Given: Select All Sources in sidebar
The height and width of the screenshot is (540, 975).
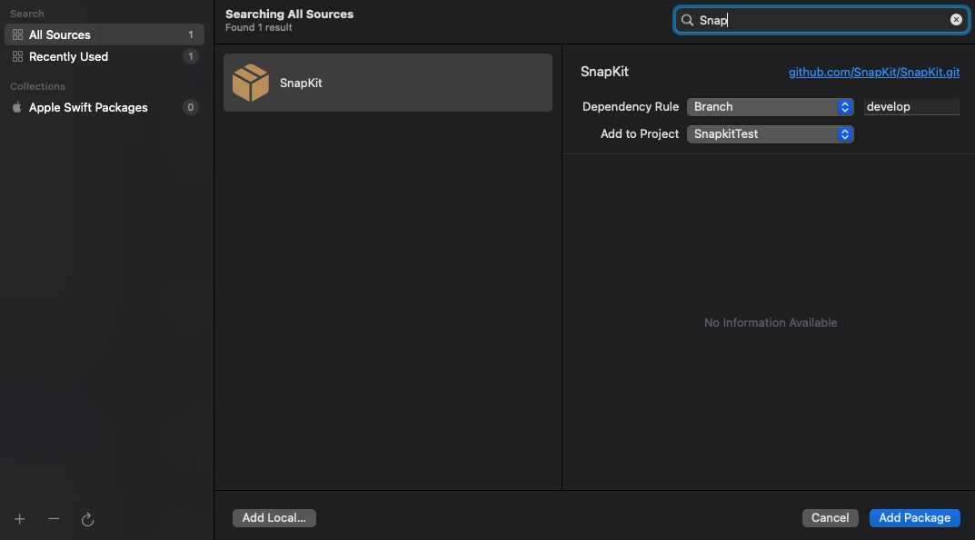Looking at the screenshot, I should tap(104, 34).
